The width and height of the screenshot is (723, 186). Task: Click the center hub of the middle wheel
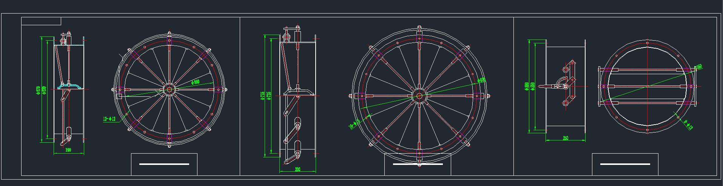click(419, 96)
